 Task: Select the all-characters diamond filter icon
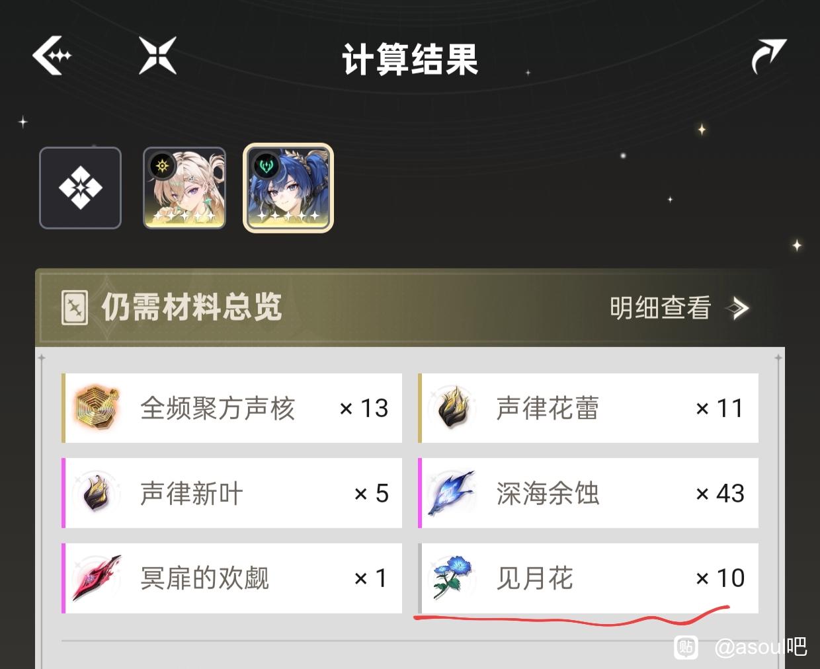pos(80,188)
